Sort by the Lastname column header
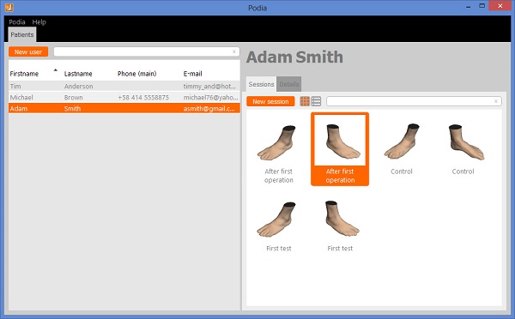Screen dimensions: 515x319 coord(78,74)
